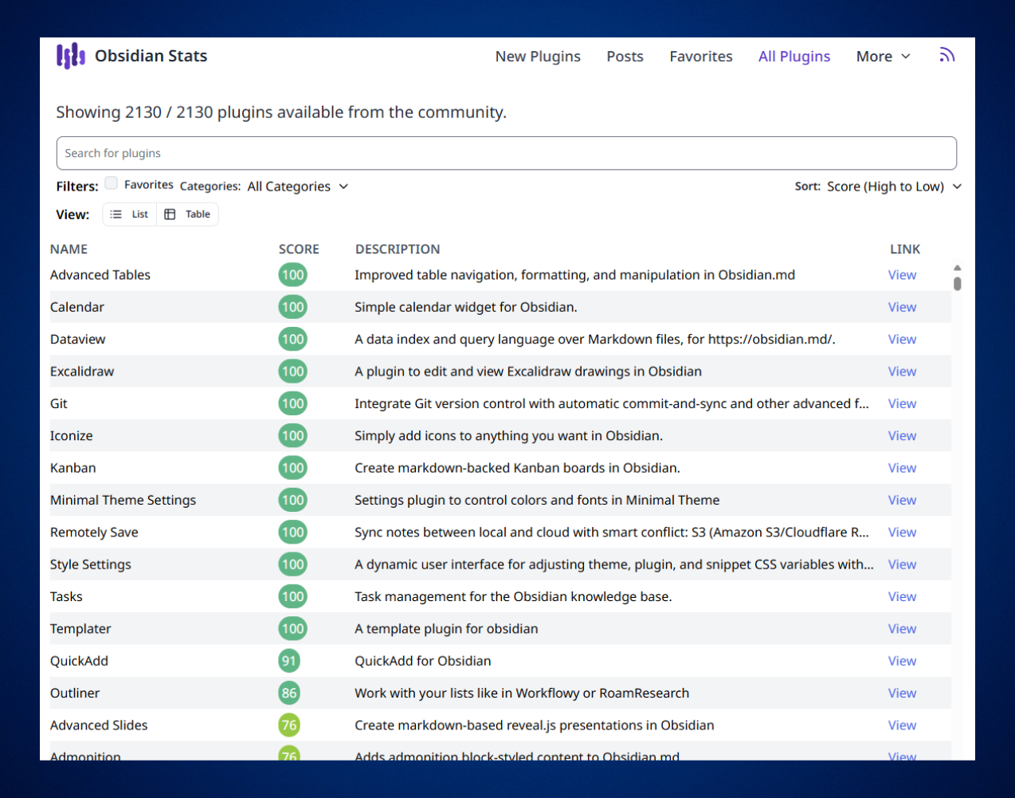Switch to Table view
Screen dimensions: 1015x798
188,214
